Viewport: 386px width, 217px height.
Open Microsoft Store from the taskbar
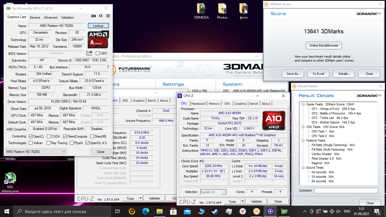173,211
